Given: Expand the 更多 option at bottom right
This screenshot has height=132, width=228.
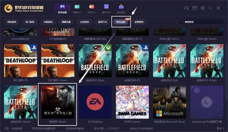Looking at the screenshot, I should coord(219,128).
